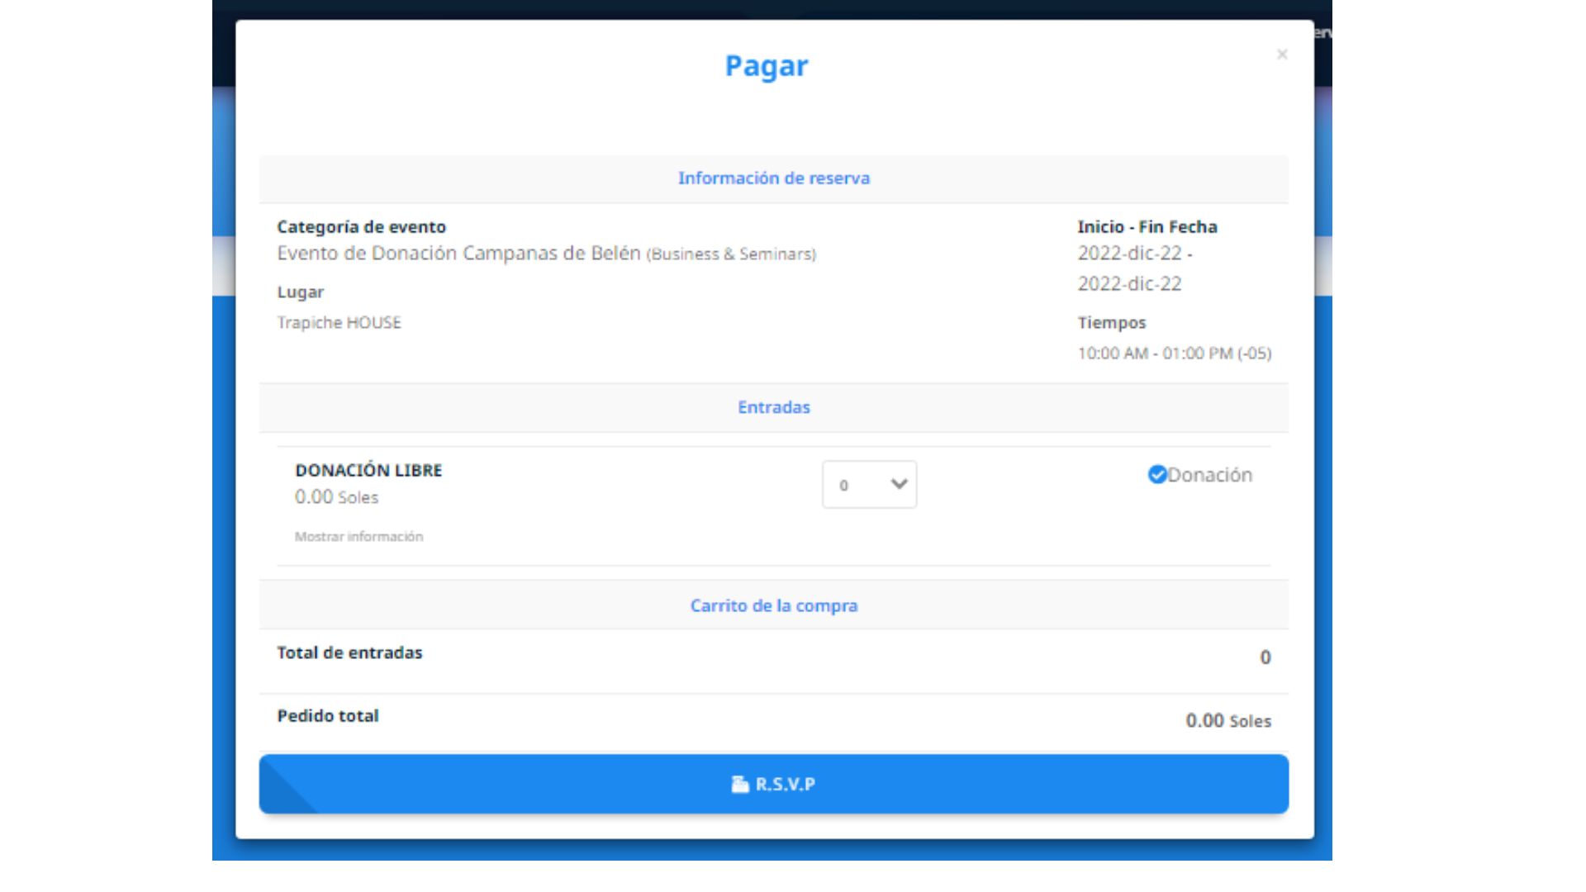The height and width of the screenshot is (892, 1586).
Task: Click the Carrito de la compra header
Action: [774, 605]
